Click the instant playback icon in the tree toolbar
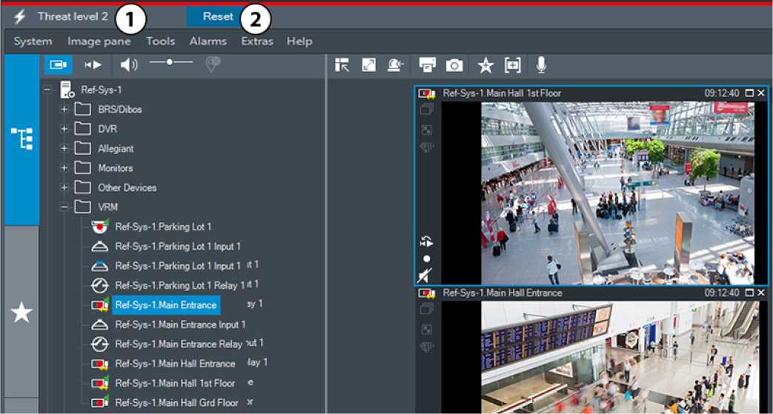The image size is (773, 414). click(93, 64)
